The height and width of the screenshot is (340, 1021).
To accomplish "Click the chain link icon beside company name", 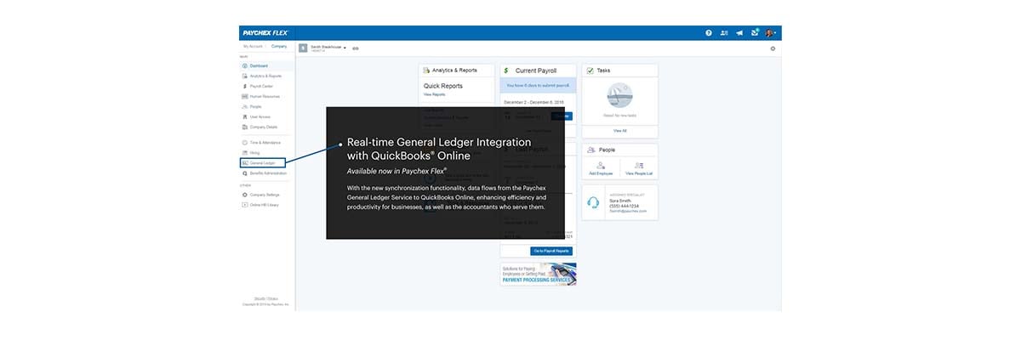I will [x=356, y=48].
